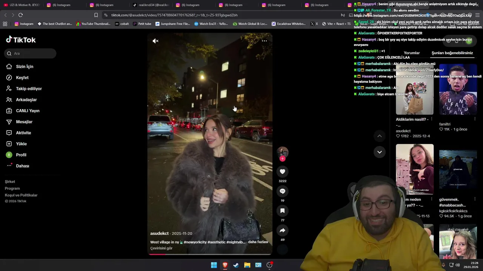The height and width of the screenshot is (271, 483).
Task: Open Windows Start menu
Action: [214, 265]
